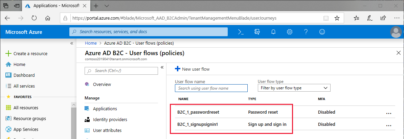This screenshot has width=404, height=139.
Task: Click the user account avatar
Action: click(x=396, y=32)
